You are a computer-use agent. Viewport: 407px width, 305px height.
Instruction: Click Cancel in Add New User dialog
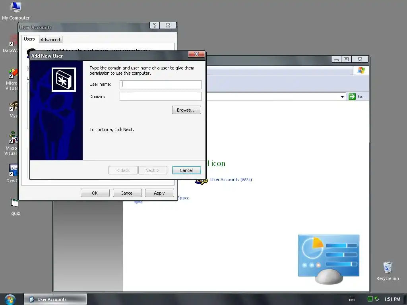pyautogui.click(x=186, y=170)
